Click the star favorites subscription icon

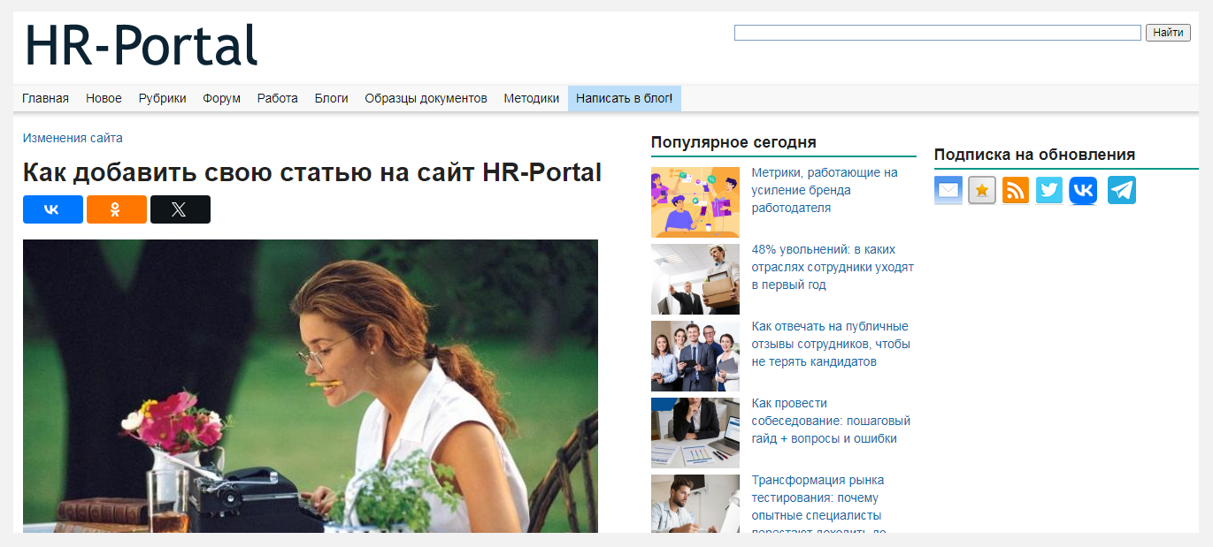(982, 190)
